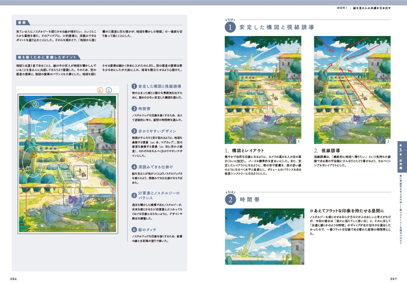407x284 pixels.
Task: Click the list heading 時間帯 on the left page
Action: tap(145, 109)
